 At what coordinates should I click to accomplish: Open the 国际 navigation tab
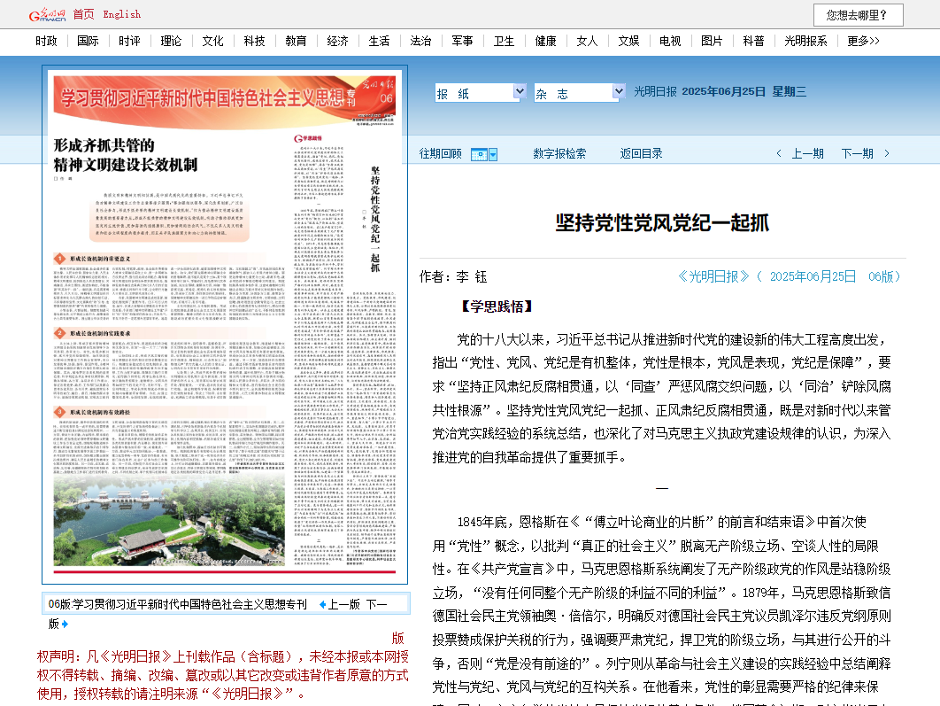[88, 41]
